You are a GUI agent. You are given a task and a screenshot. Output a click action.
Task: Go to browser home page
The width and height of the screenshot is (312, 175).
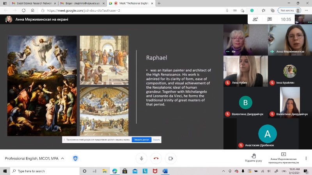click(33, 10)
